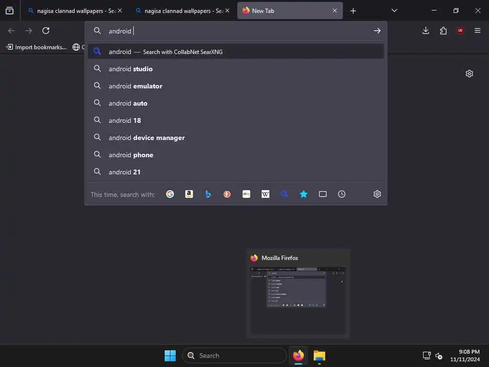Viewport: 489px width, 367px height.
Task: Search this time with Bing icon
Action: coord(208,194)
